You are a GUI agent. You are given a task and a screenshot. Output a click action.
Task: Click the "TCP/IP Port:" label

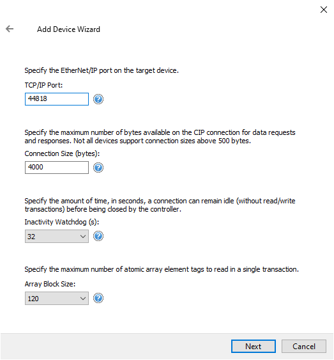pos(43,85)
